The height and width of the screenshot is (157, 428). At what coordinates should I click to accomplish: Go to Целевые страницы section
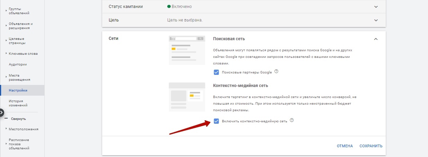pos(17,41)
